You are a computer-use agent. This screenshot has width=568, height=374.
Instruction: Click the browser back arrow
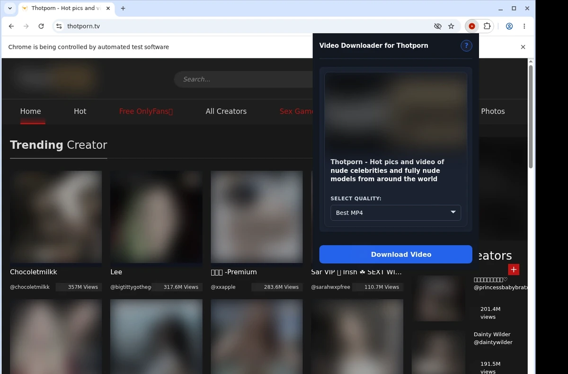pyautogui.click(x=11, y=27)
